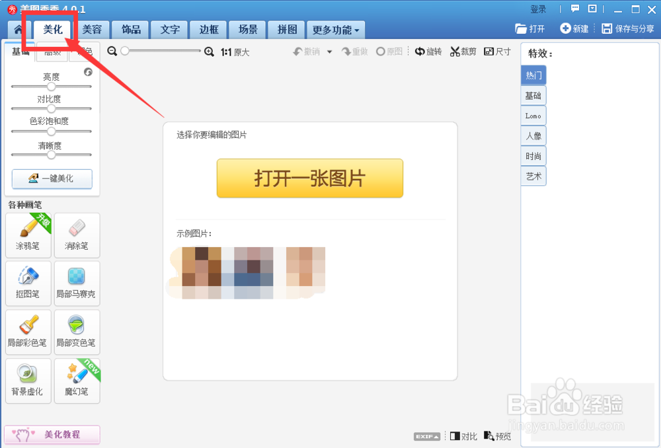This screenshot has width=661, height=448.
Task: Expand the 撤销 undo dropdown arrow
Action: (x=330, y=51)
